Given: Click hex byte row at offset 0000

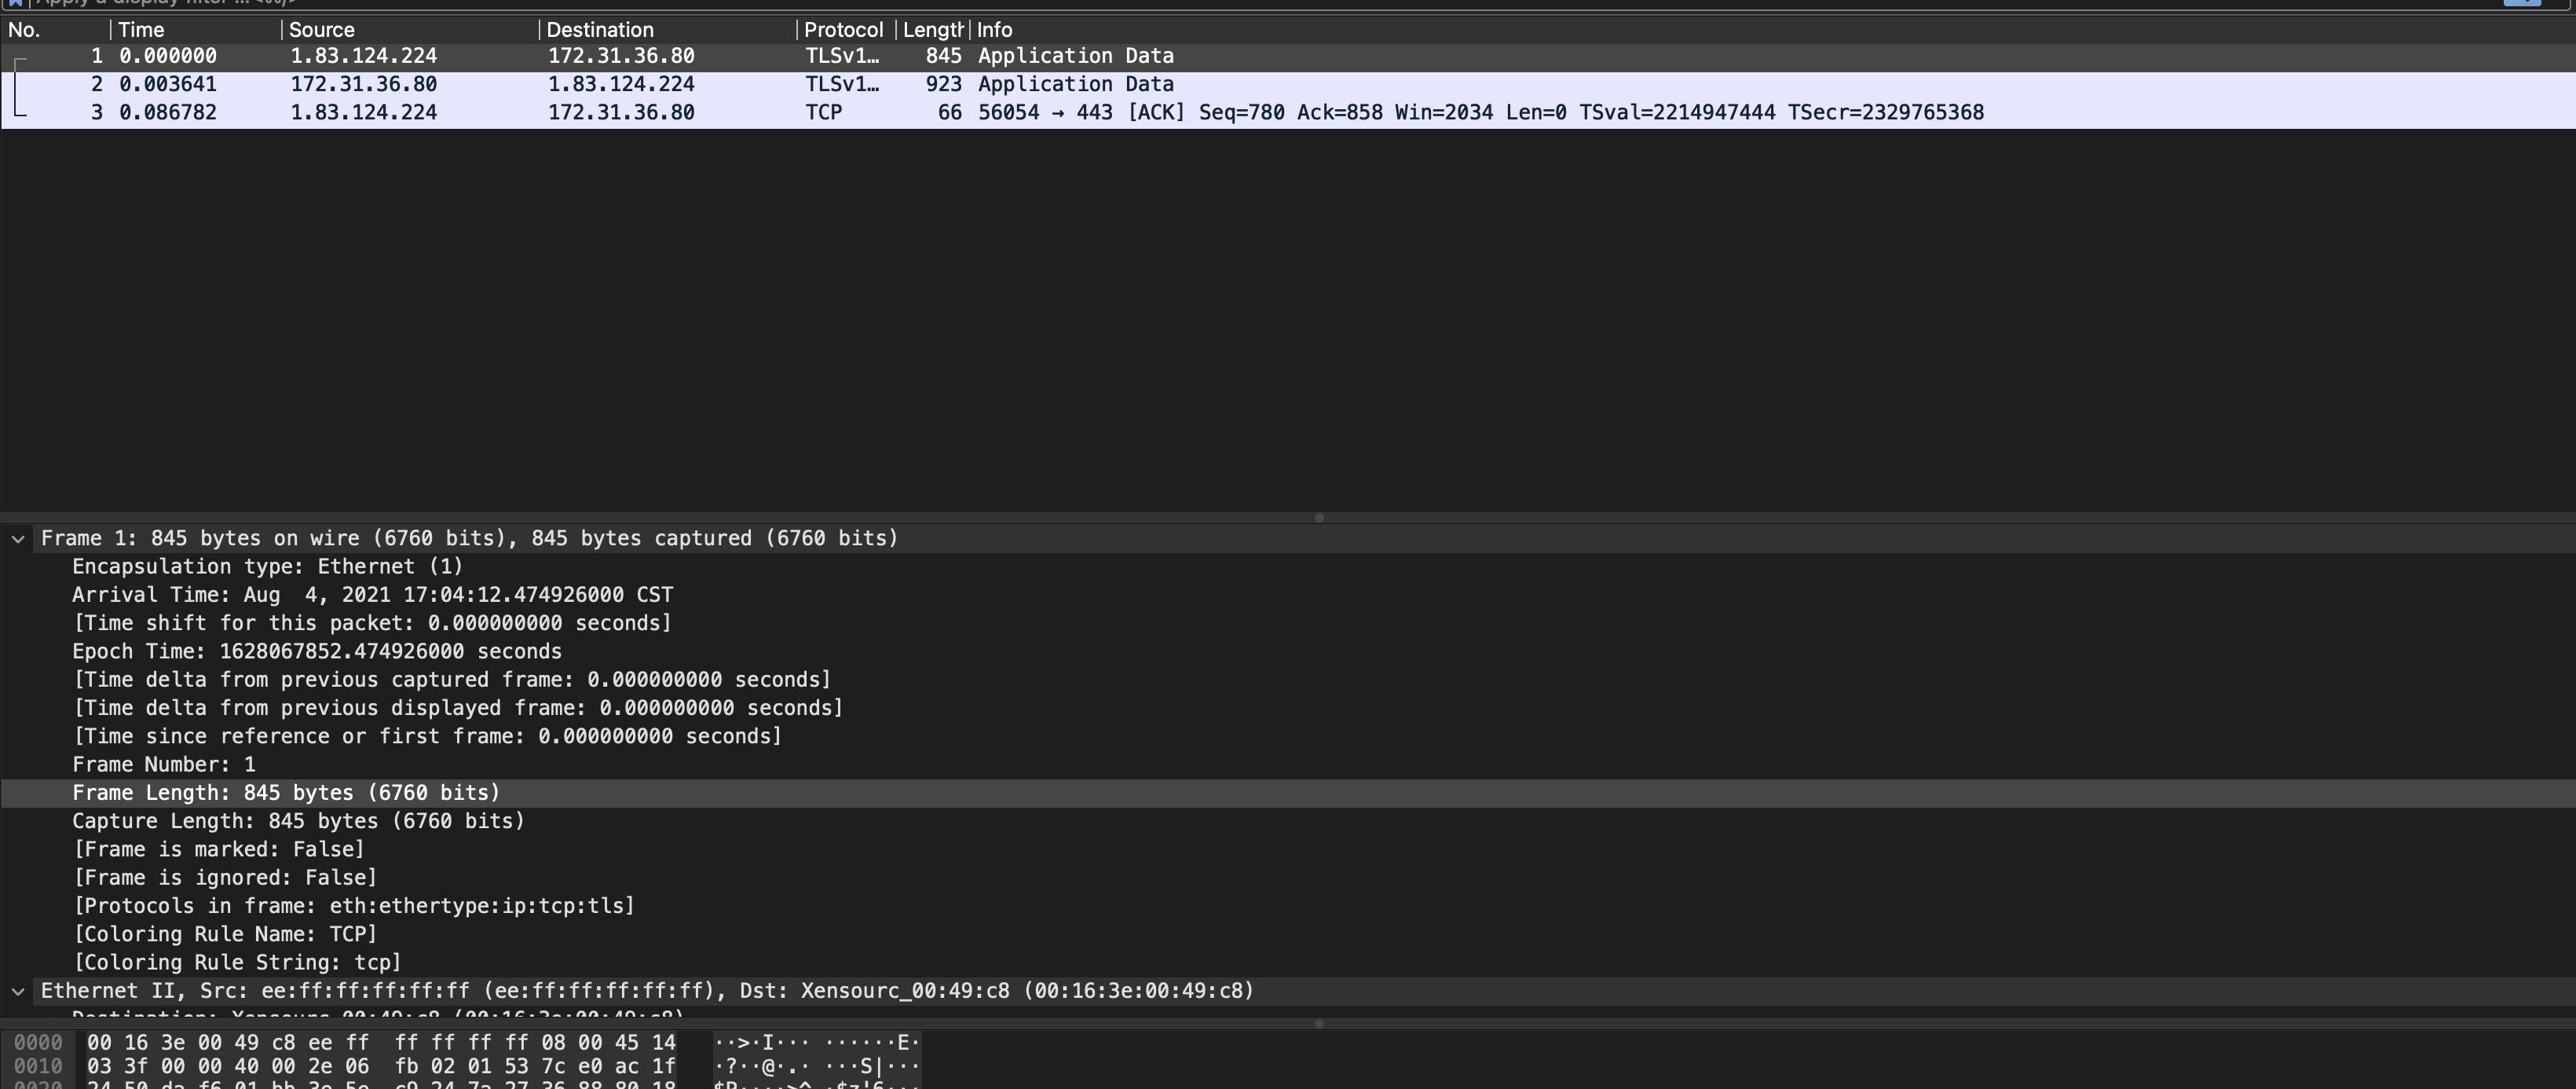Looking at the screenshot, I should (x=380, y=1043).
